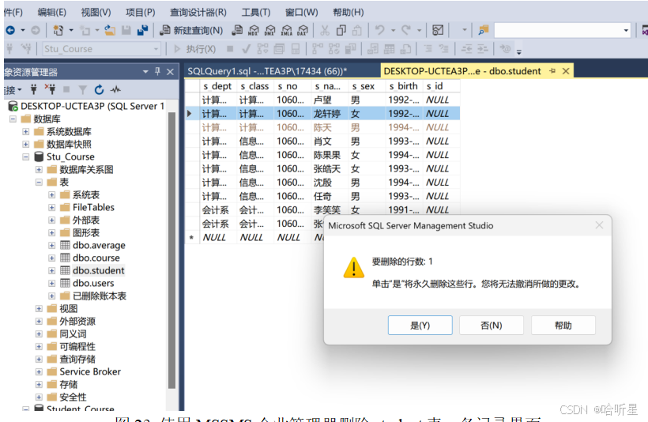This screenshot has height=422, width=648.
Task: Expand the dbo.users table node
Action: pyautogui.click(x=51, y=283)
